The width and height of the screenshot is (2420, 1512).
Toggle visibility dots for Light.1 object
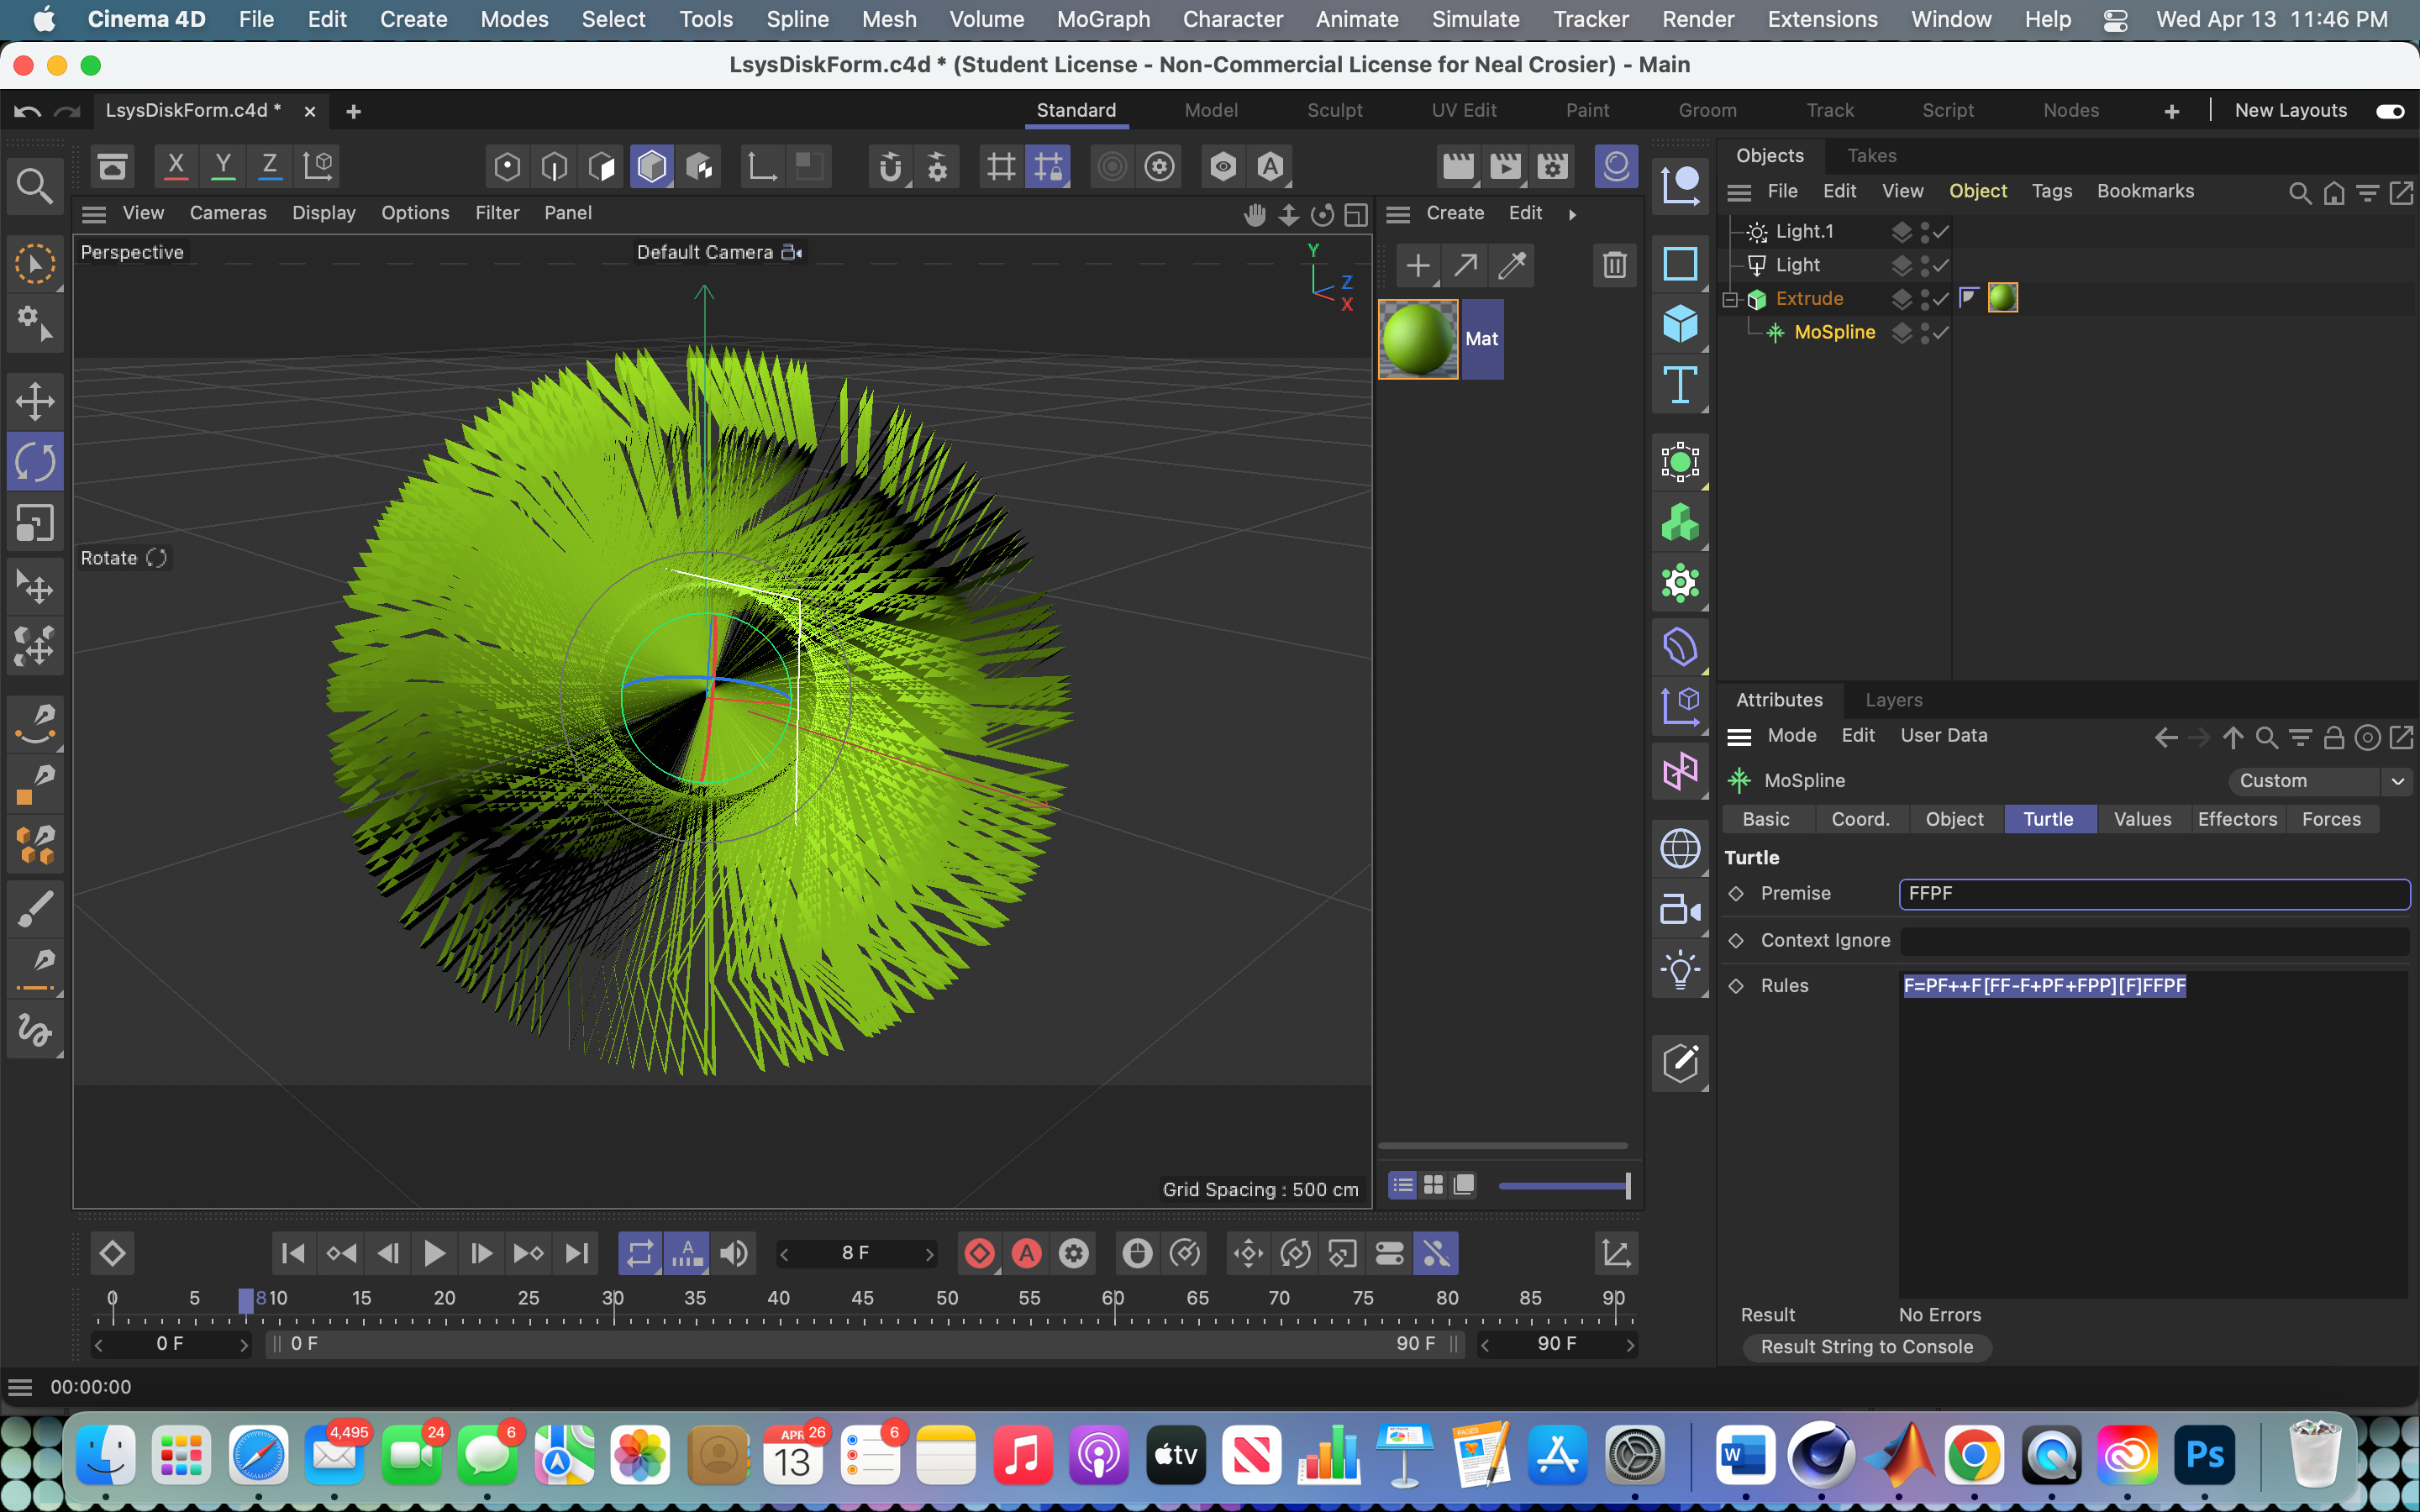pyautogui.click(x=1925, y=232)
